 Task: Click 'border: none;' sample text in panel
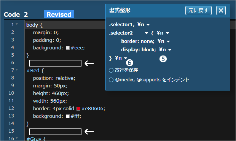[138, 41]
